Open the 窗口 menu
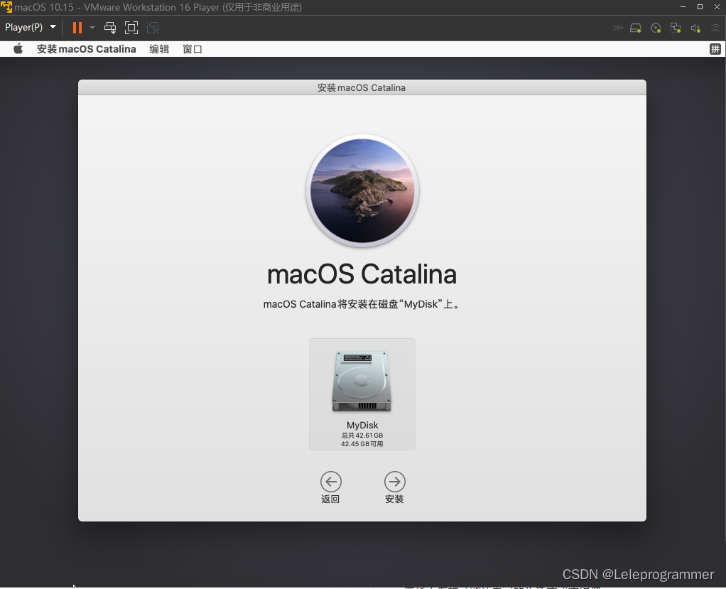 [x=193, y=49]
